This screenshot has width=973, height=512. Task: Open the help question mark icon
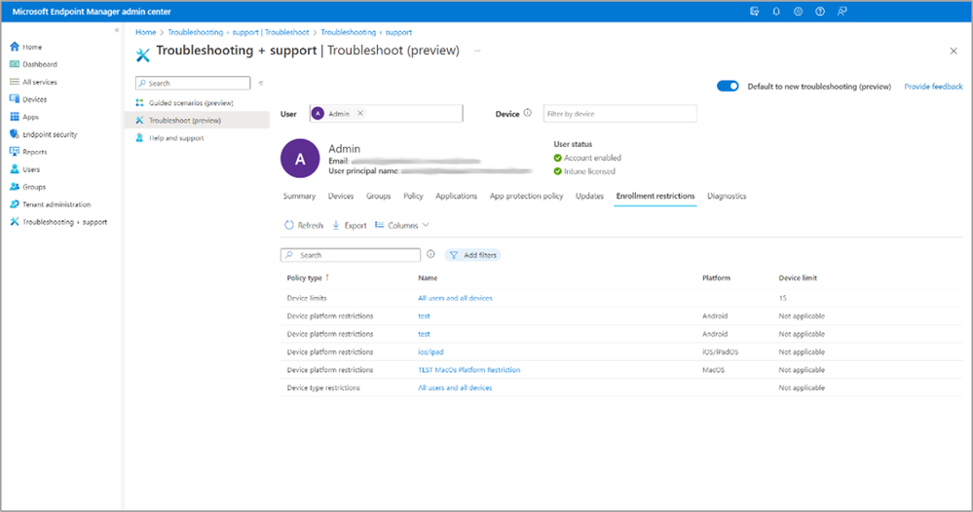(x=820, y=11)
